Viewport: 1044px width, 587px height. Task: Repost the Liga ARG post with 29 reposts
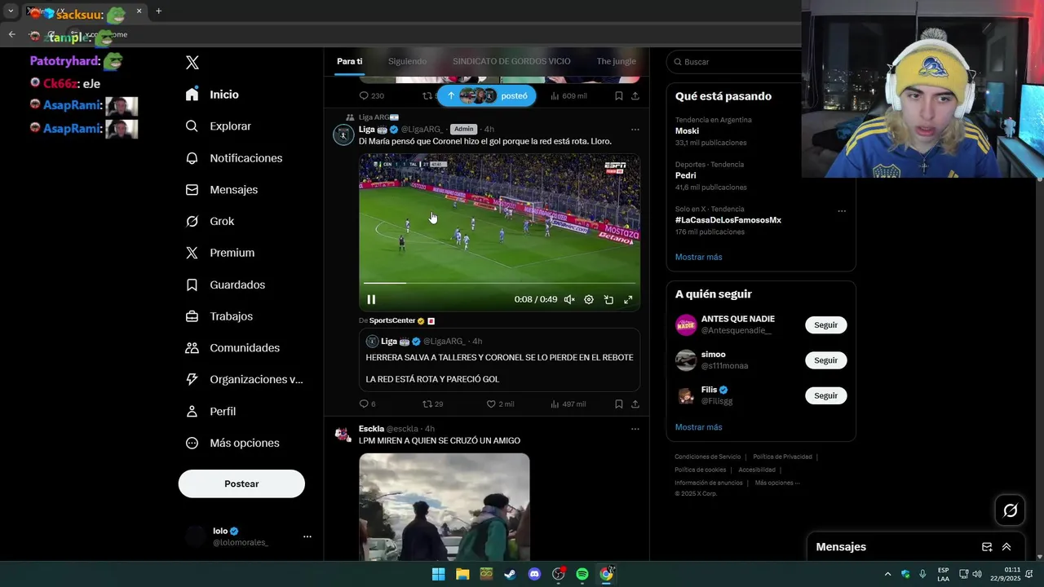pyautogui.click(x=432, y=404)
